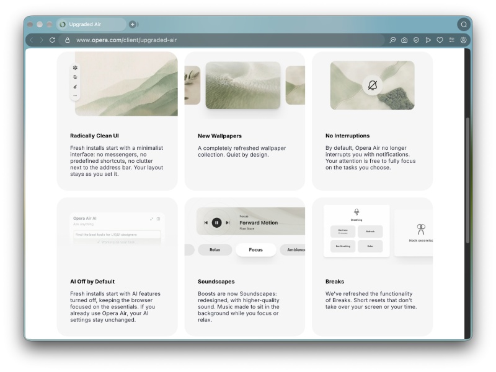Select the Ambience soundscape category

[293, 250]
